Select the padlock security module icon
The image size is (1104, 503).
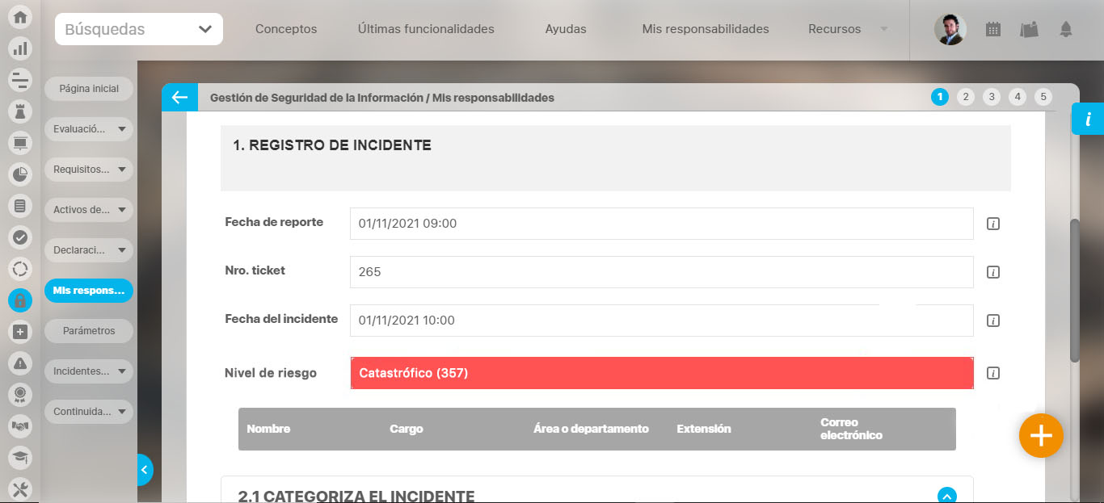tap(20, 300)
